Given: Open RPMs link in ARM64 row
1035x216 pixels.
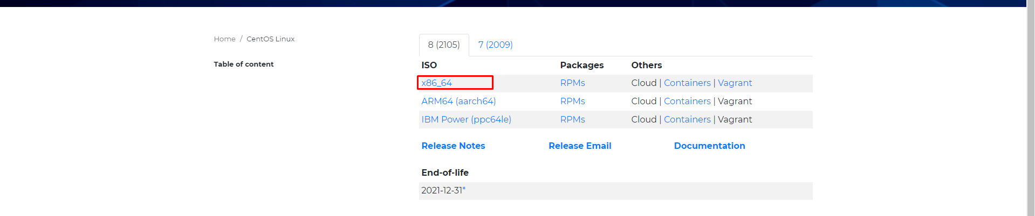Looking at the screenshot, I should click(x=572, y=101).
